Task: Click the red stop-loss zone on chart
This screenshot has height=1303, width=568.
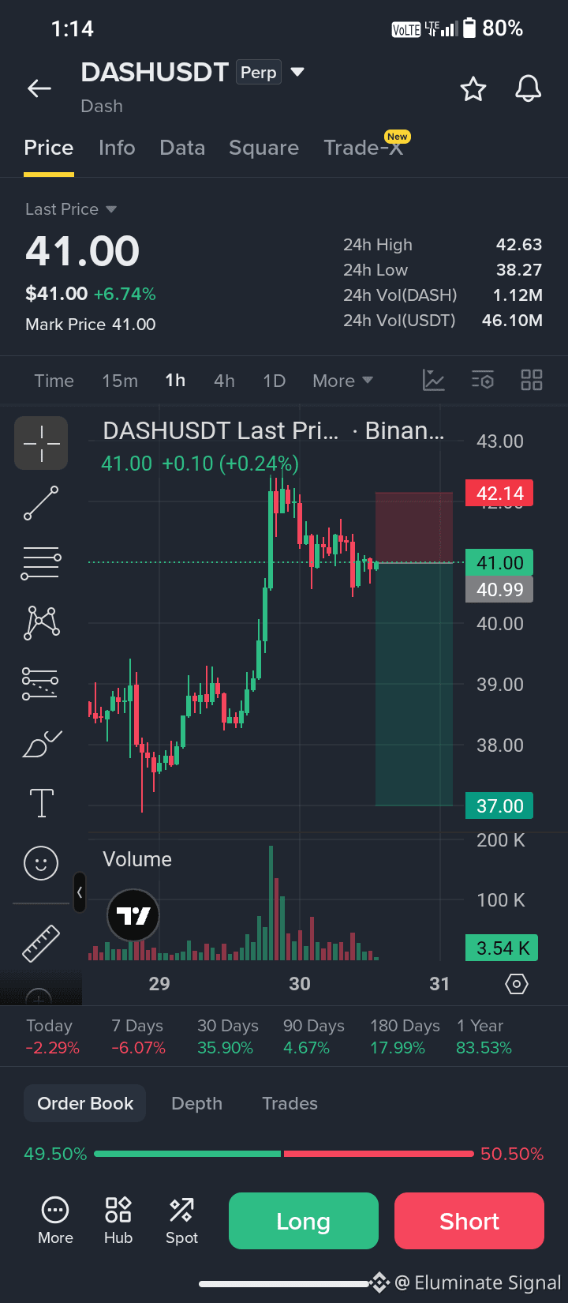Action: click(414, 528)
